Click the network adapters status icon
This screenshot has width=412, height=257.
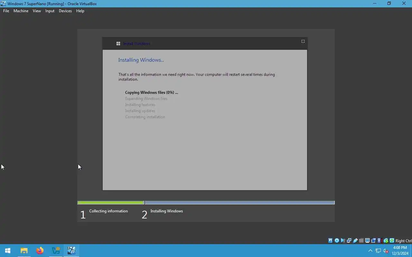349,241
